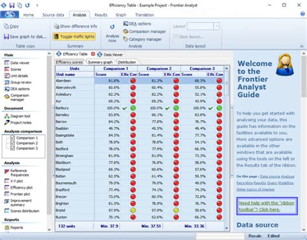Open Group review in sidebar
Screen dimensions: 307x240
coord(18,82)
